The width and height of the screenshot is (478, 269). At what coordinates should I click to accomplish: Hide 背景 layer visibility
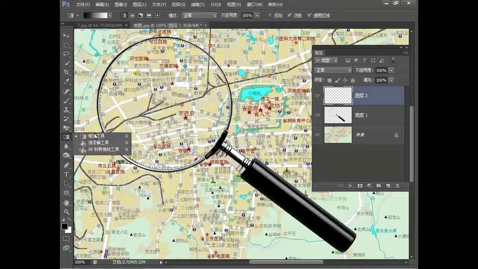pos(317,135)
